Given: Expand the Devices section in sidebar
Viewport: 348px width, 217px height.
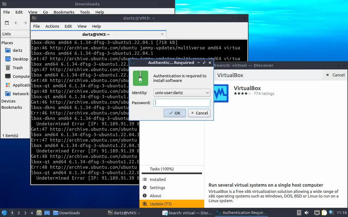Looking at the screenshot, I should [x=8, y=101].
